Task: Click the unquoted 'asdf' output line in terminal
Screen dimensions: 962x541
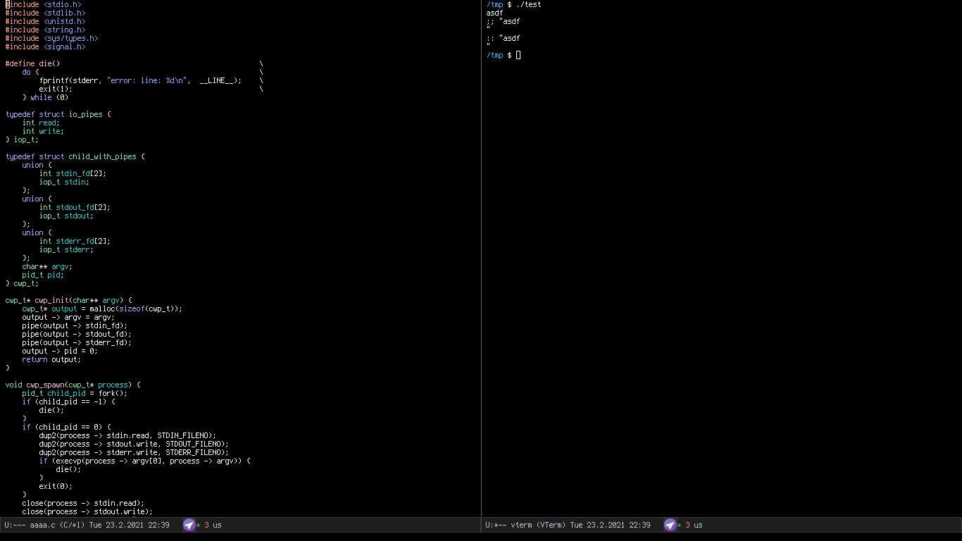Action: [x=494, y=13]
